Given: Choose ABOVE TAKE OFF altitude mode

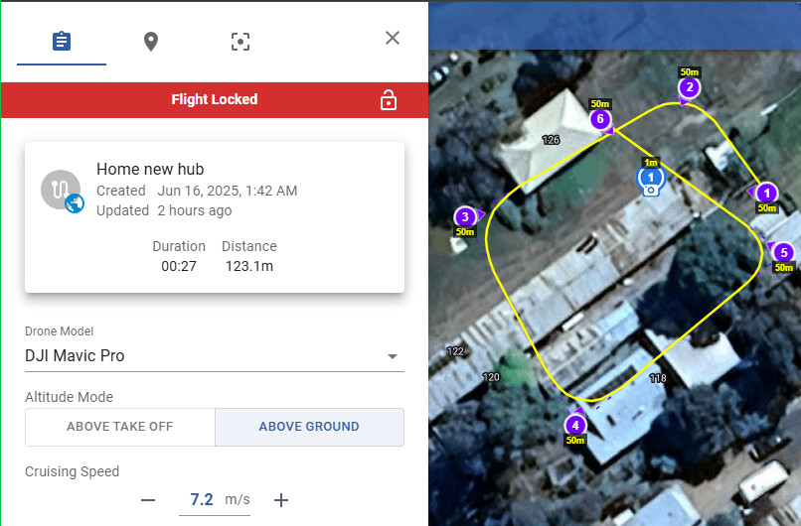Looking at the screenshot, I should pyautogui.click(x=120, y=427).
